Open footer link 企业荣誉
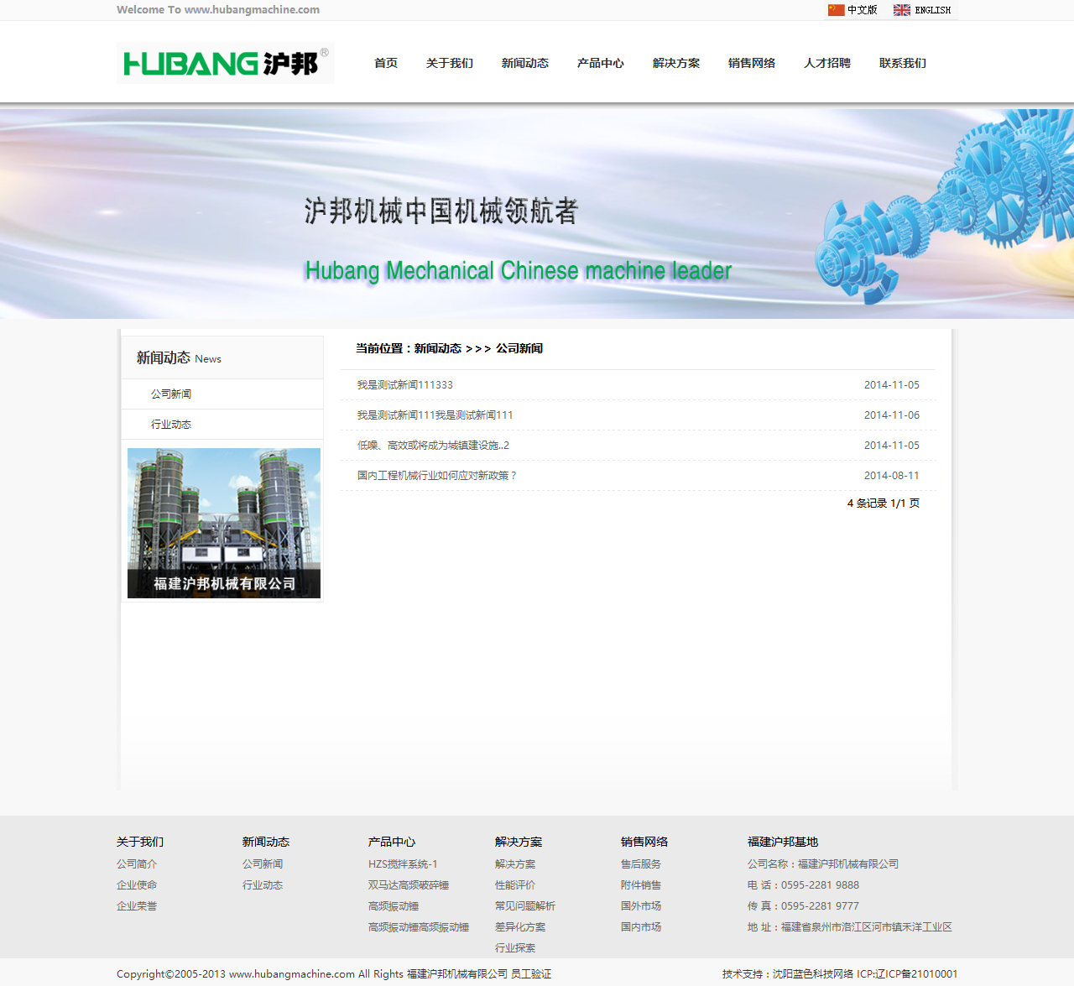This screenshot has width=1074, height=986. (137, 906)
